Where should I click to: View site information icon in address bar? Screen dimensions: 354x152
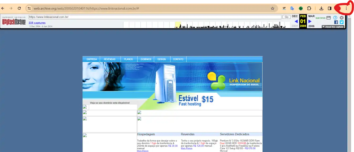pos(29,8)
